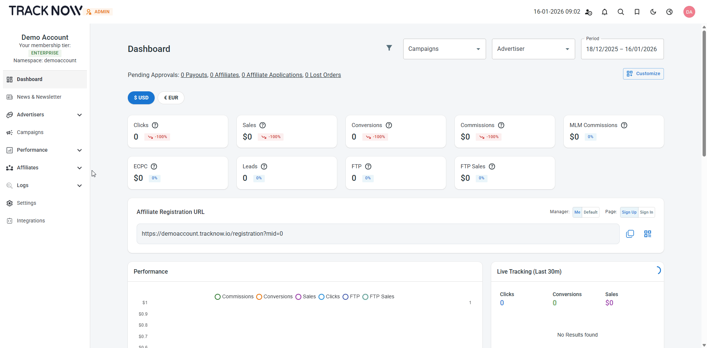The height and width of the screenshot is (348, 707).
Task: Switch currency to EUR
Action: [x=171, y=98]
